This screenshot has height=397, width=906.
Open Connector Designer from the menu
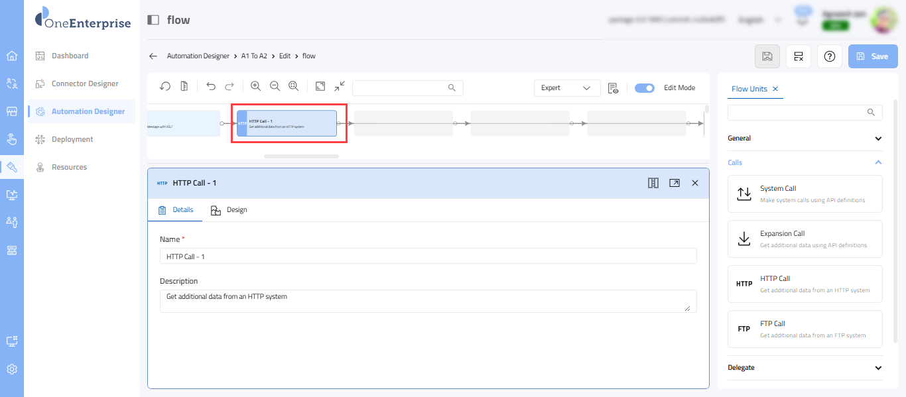[x=85, y=84]
